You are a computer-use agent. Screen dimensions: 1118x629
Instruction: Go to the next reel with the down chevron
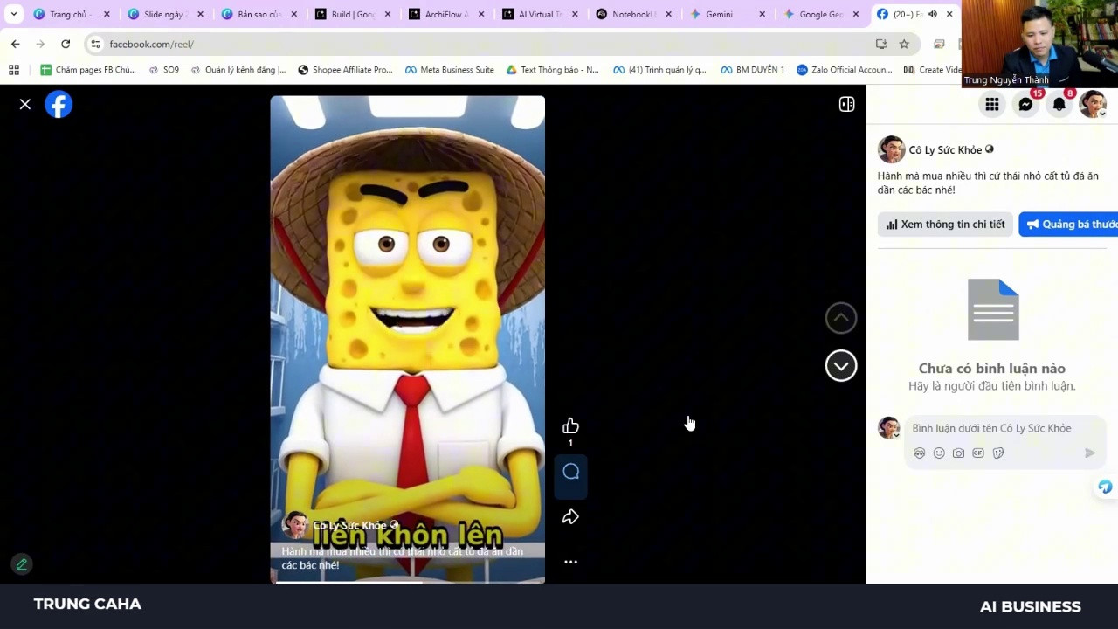(x=841, y=365)
